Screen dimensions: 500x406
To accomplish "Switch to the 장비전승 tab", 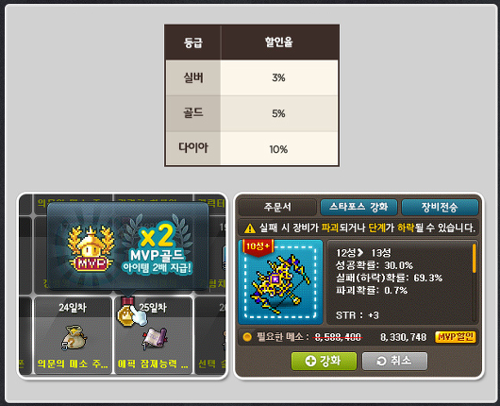I will 440,207.
